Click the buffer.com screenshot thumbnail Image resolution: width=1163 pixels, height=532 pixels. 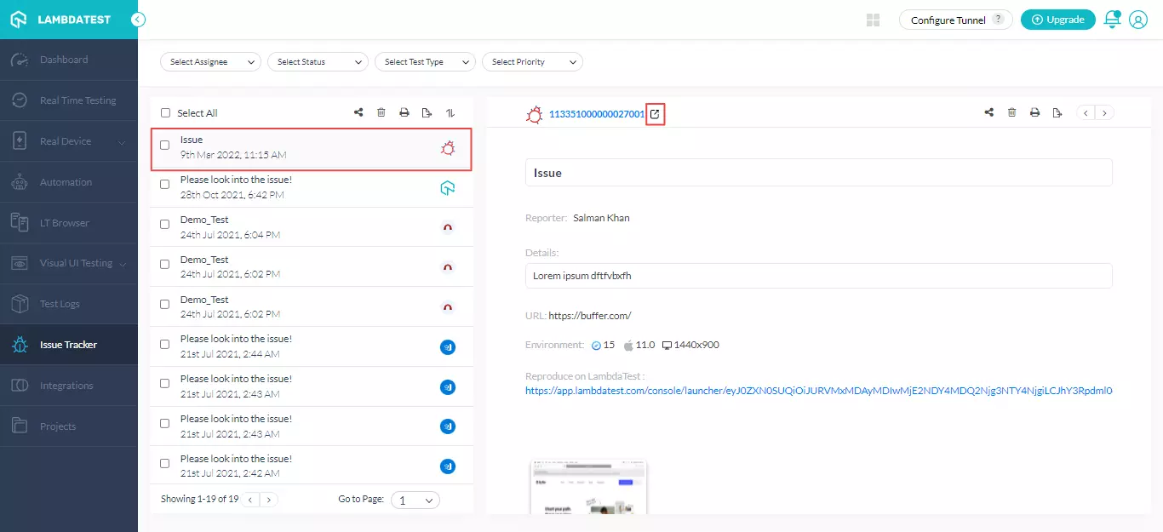[587, 487]
